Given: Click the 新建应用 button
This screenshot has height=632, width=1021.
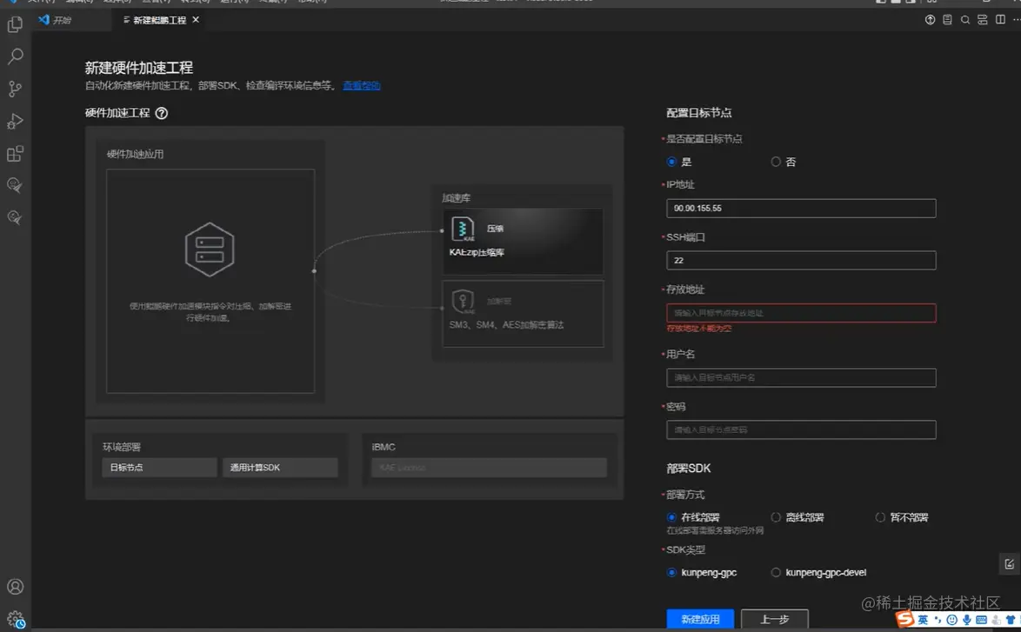Looking at the screenshot, I should (x=700, y=619).
